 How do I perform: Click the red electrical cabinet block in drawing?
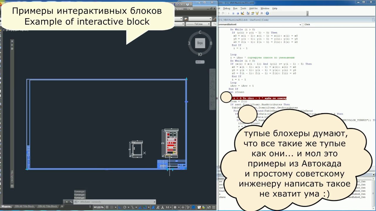click(170, 143)
